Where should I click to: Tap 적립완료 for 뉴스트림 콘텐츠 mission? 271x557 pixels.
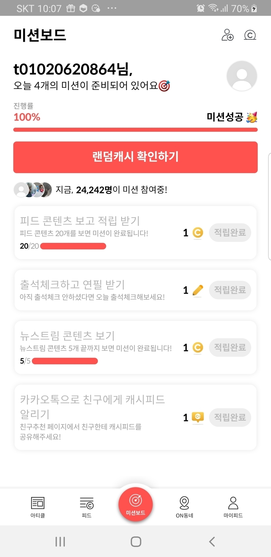click(x=230, y=347)
